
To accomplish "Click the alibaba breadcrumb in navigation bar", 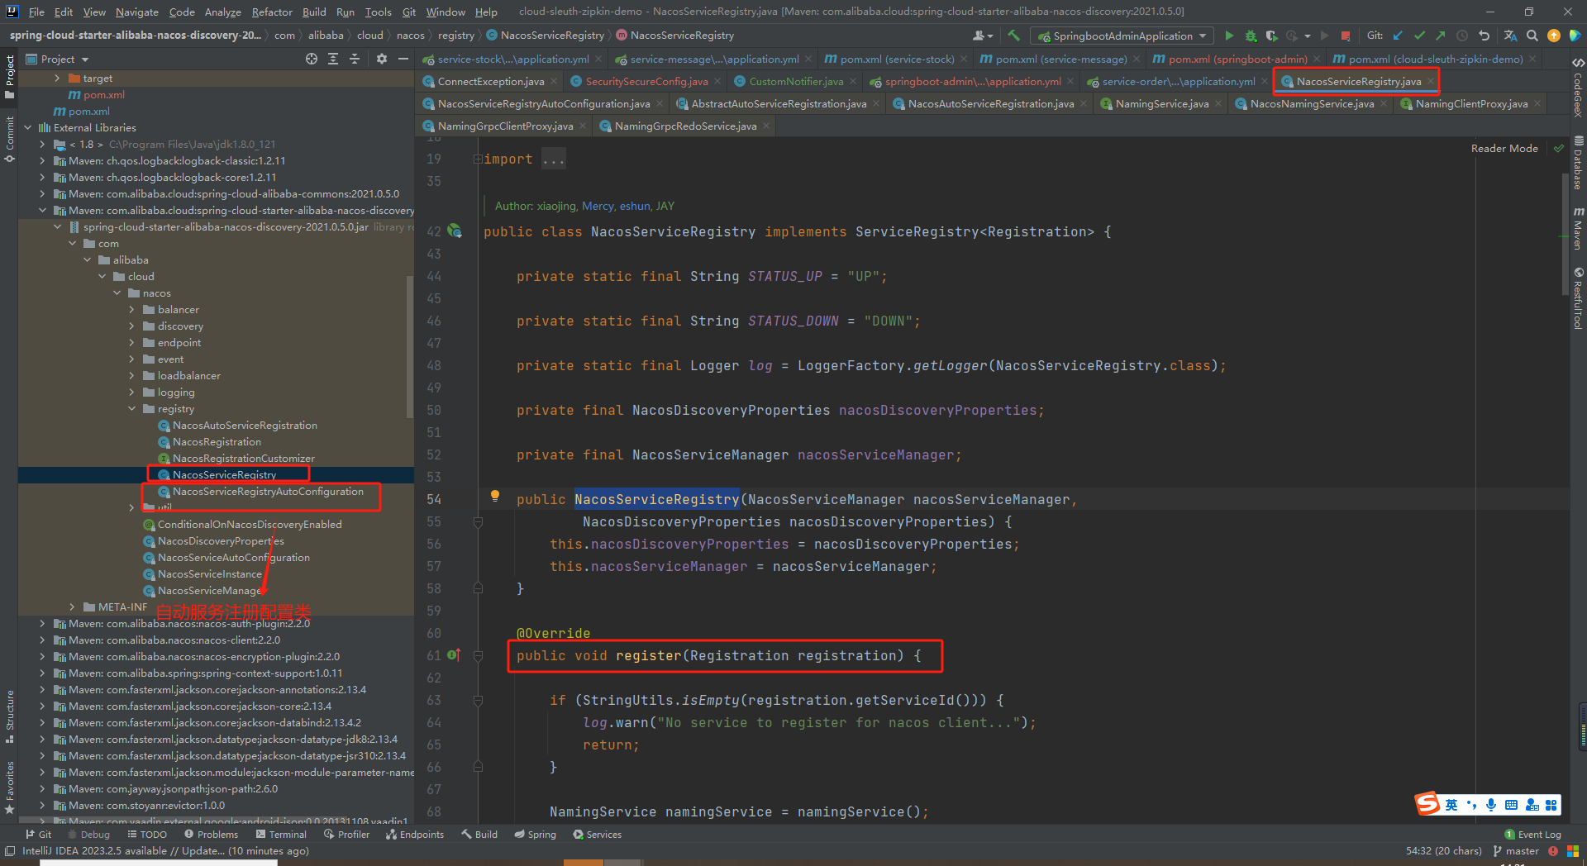I will [325, 36].
